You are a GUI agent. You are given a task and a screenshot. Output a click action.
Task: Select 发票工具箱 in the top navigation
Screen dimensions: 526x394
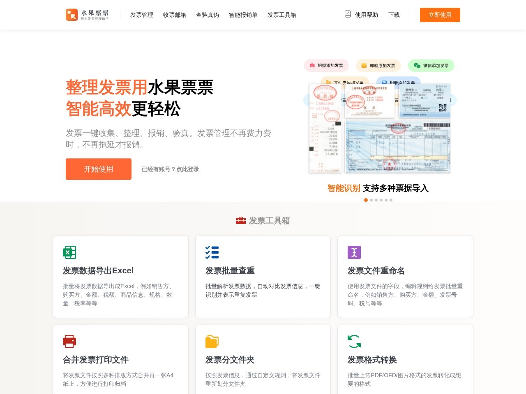point(282,15)
